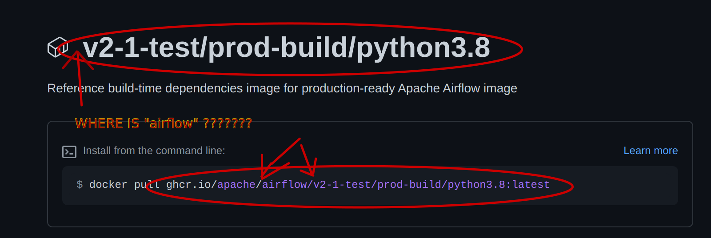
Task: Click the Reference build-time dependencies description text
Action: tap(282, 88)
